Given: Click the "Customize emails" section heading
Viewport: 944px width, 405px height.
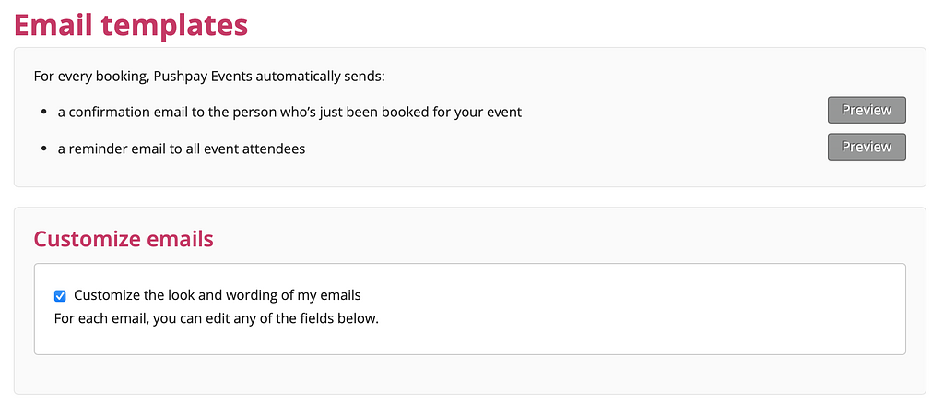Looking at the screenshot, I should pos(124,240).
